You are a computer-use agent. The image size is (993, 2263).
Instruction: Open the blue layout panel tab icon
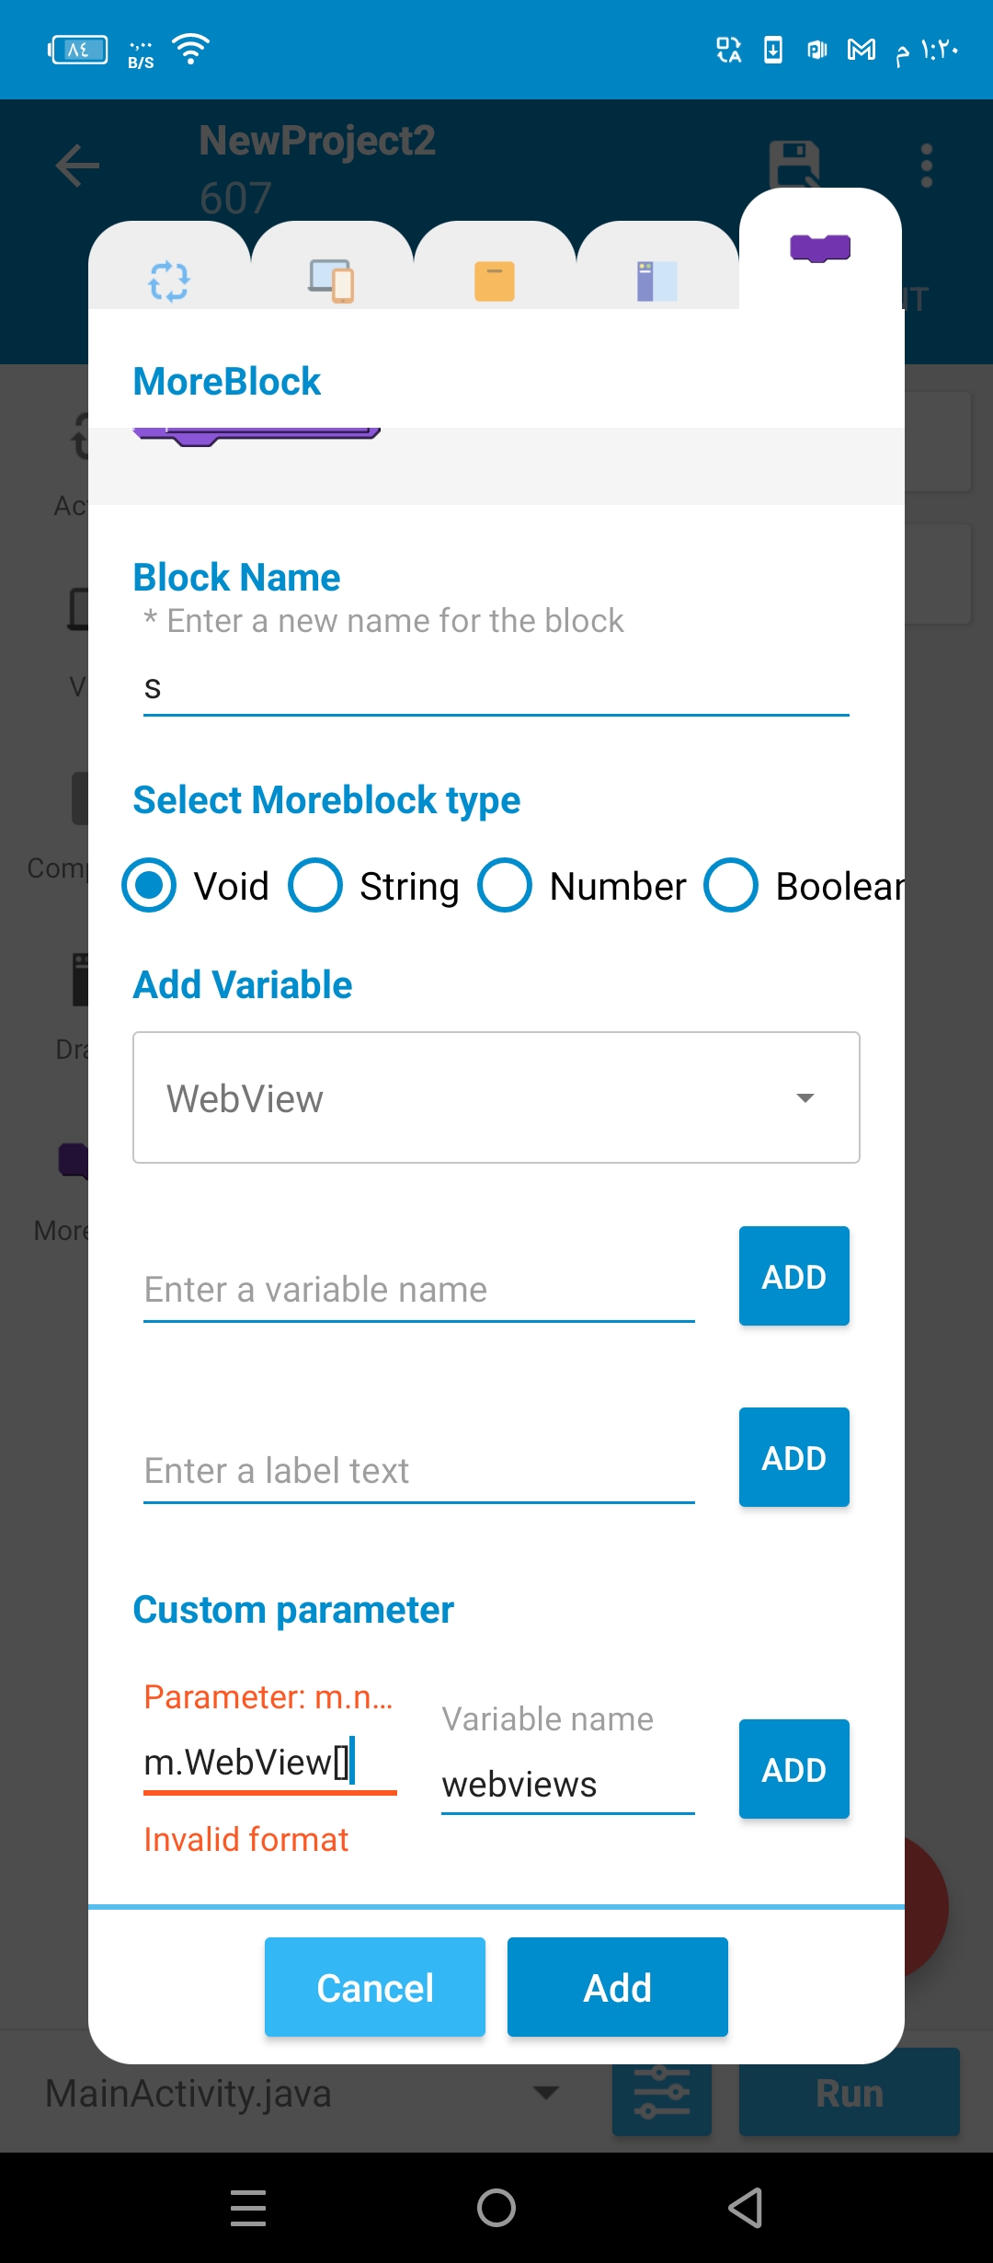point(657,281)
